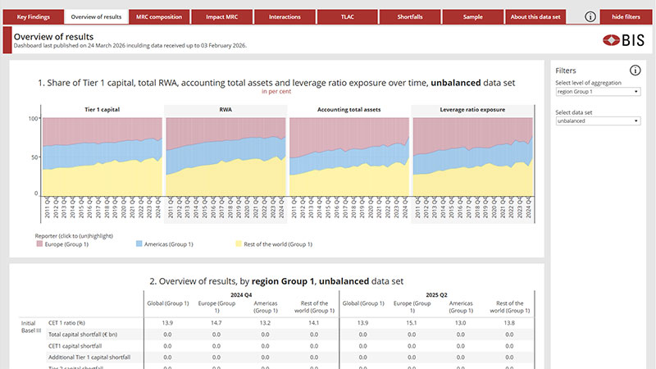Click the 13.2 Americas CET 1 value
Image resolution: width=656 pixels, height=369 pixels.
265,323
